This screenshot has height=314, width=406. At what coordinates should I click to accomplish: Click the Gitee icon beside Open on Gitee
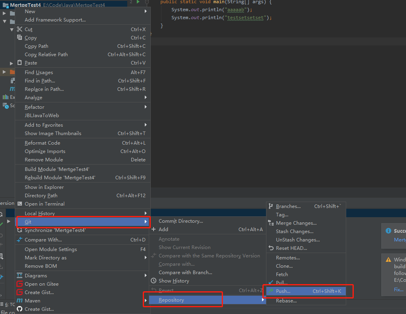coord(20,284)
